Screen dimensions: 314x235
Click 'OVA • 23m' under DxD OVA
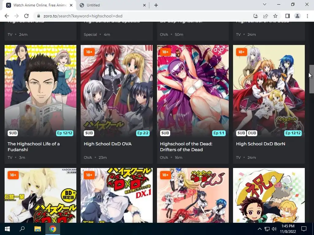[95, 158]
